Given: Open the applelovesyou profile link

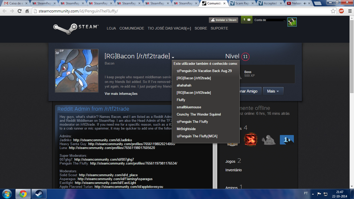Looking at the screenshot, I should (x=129, y=187).
